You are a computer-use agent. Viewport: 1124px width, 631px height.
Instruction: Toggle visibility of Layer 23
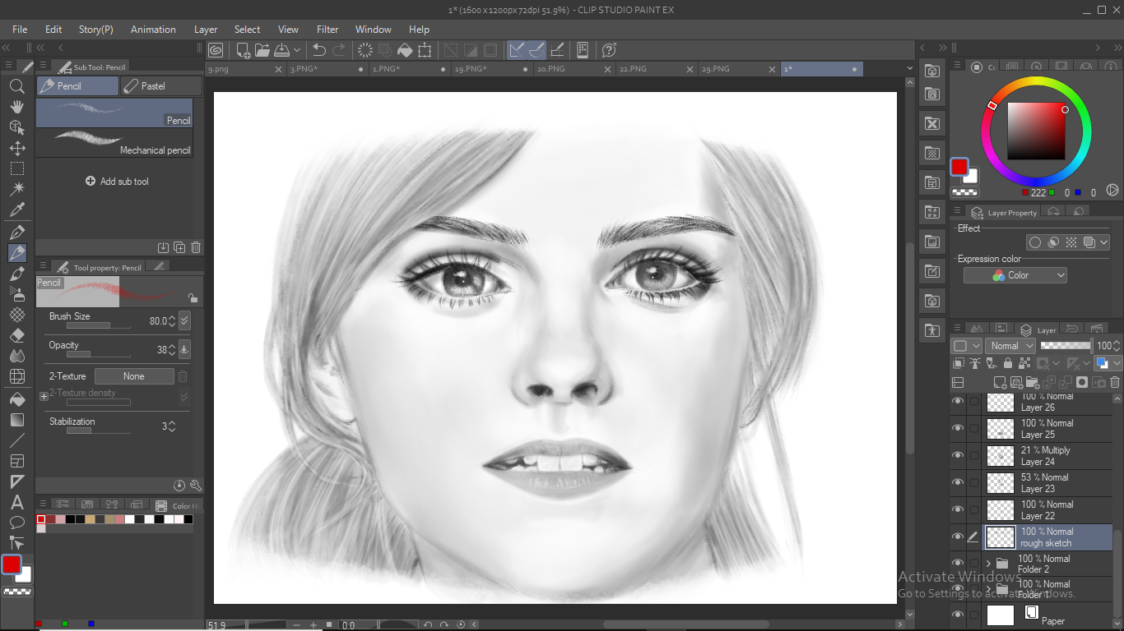[x=957, y=482]
